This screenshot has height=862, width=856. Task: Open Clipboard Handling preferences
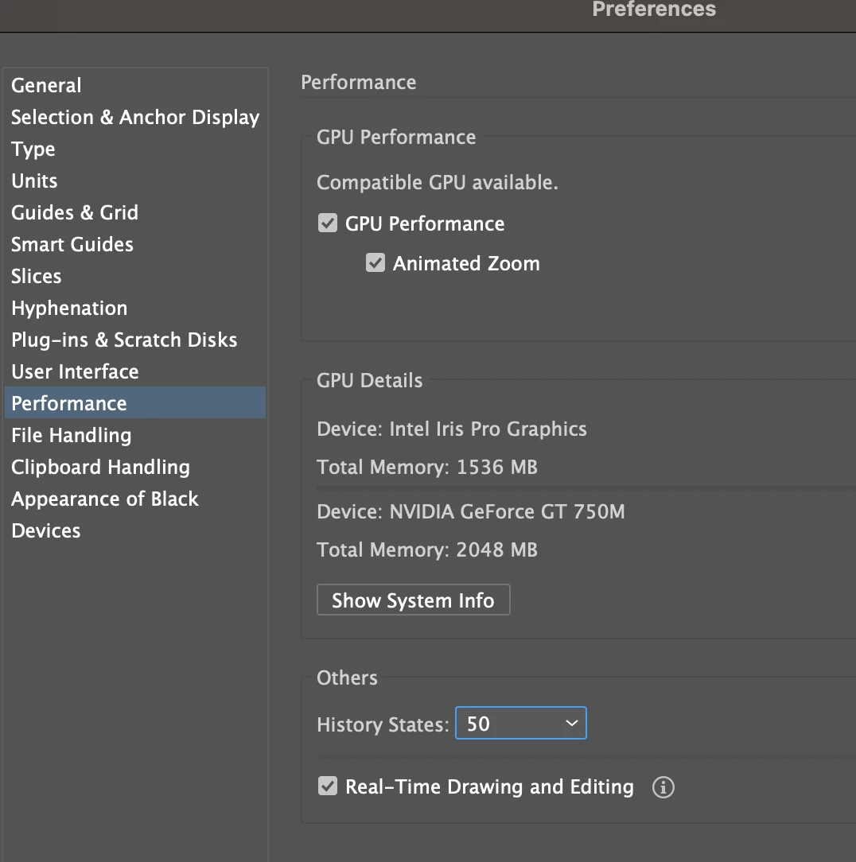pos(100,467)
